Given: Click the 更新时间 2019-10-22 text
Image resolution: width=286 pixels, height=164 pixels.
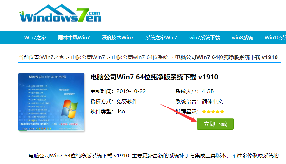Looking at the screenshot, I should pos(118,91).
